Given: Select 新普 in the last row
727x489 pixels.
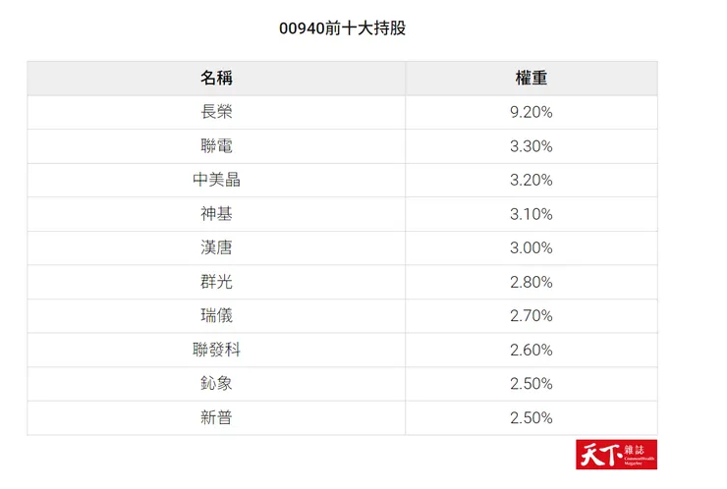Looking at the screenshot, I should pyautogui.click(x=216, y=417).
